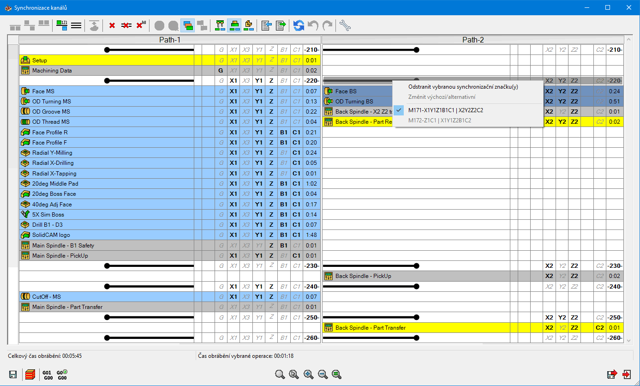Click the Path-2 column header
The image size is (640, 386).
click(473, 40)
